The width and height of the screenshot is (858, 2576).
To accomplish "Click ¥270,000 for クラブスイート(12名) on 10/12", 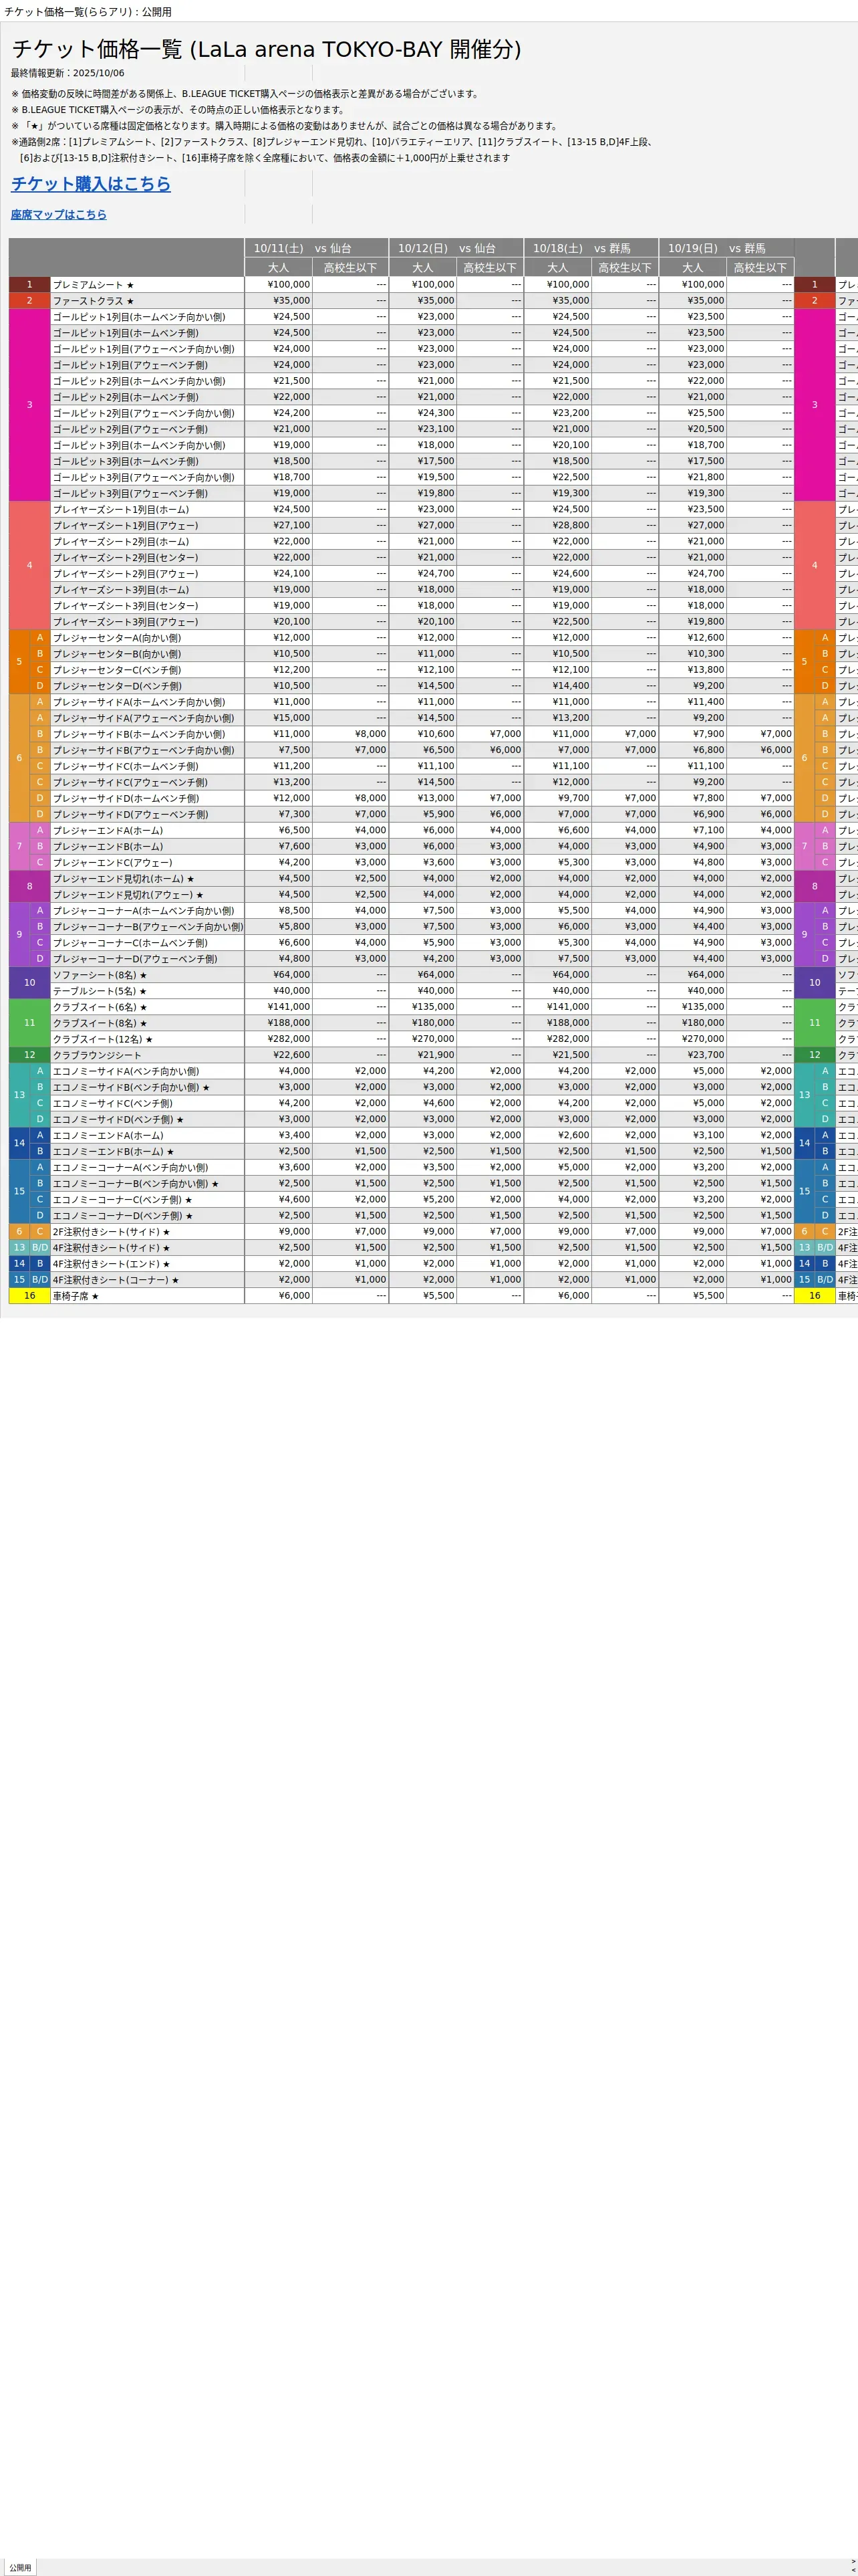I will [x=424, y=1039].
